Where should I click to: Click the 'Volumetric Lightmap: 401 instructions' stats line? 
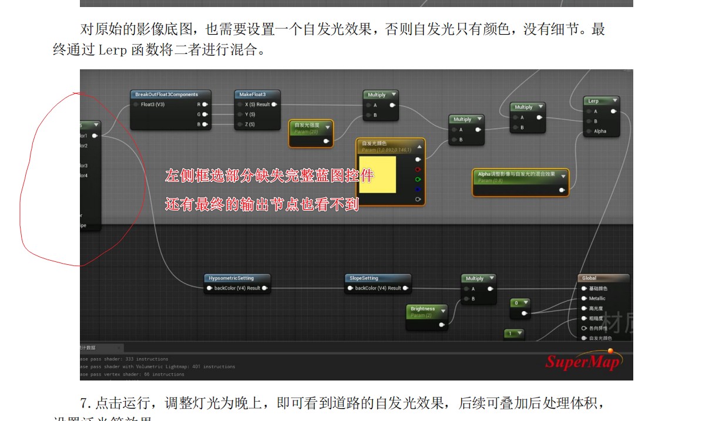point(157,366)
